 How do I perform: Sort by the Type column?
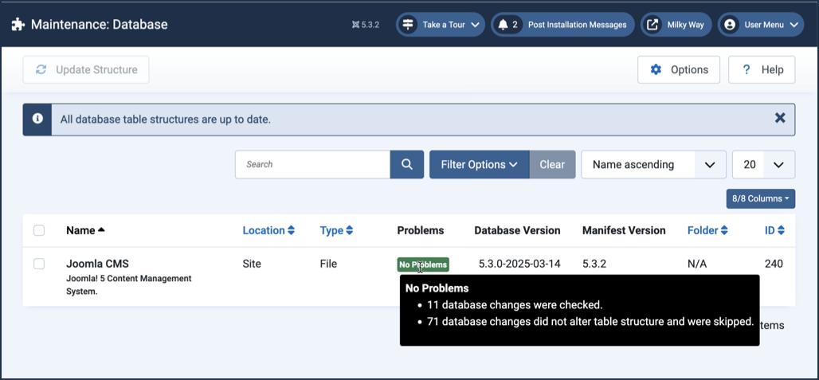(x=336, y=230)
